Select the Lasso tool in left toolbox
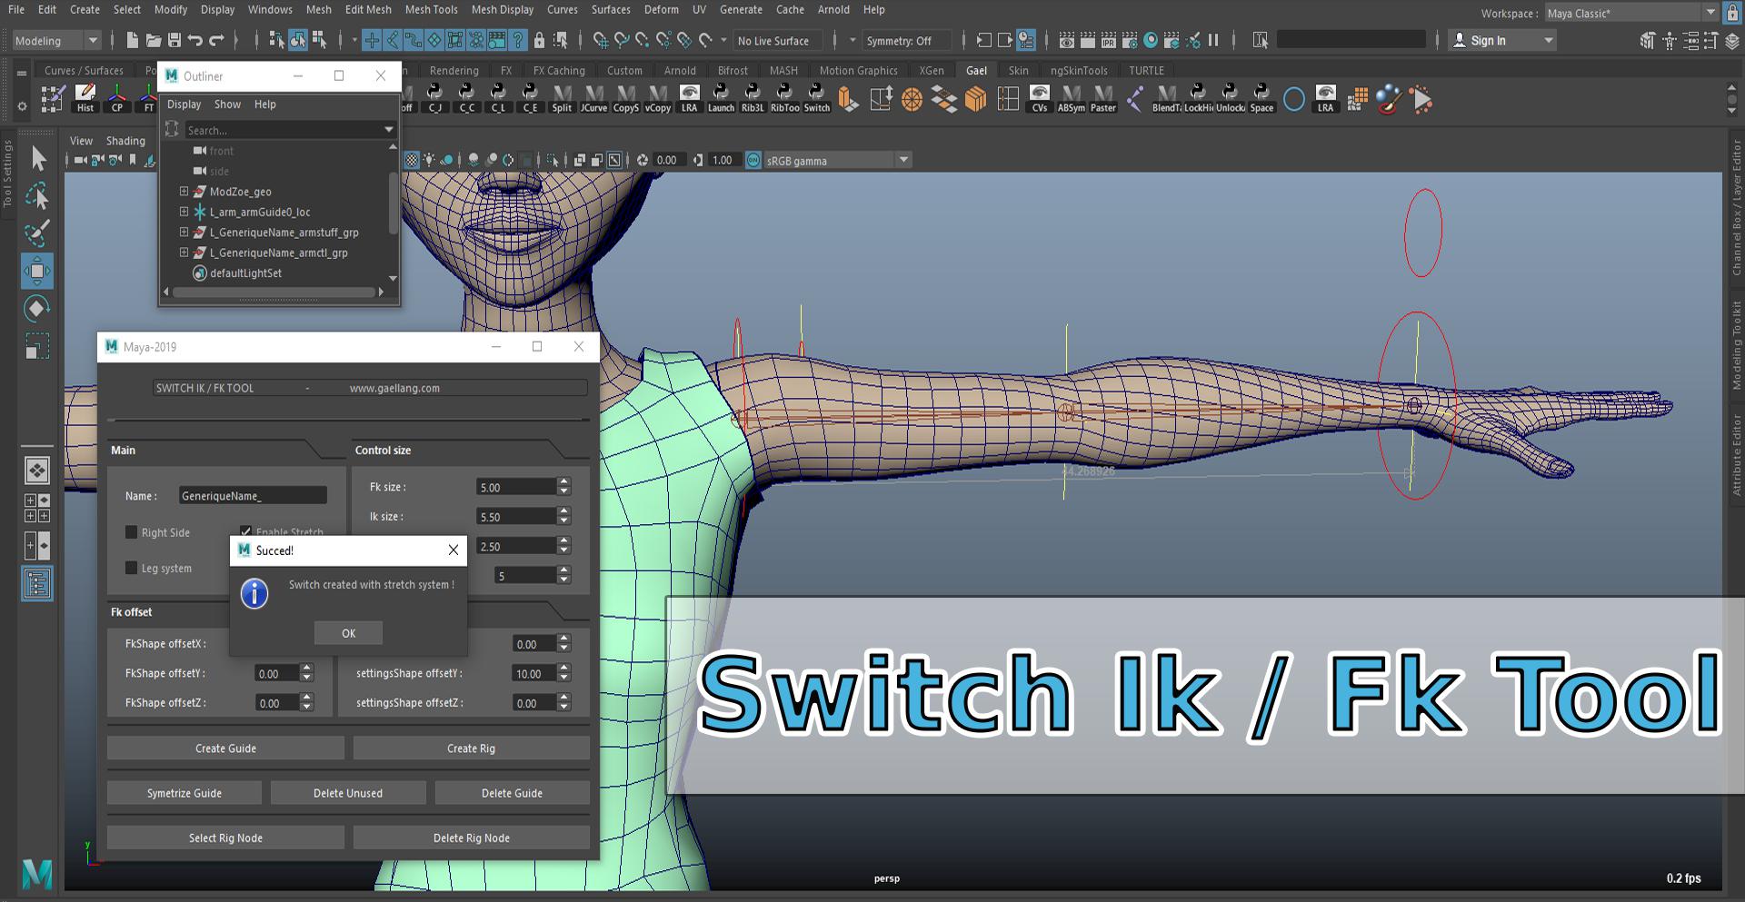This screenshot has height=902, width=1745. coord(37,195)
